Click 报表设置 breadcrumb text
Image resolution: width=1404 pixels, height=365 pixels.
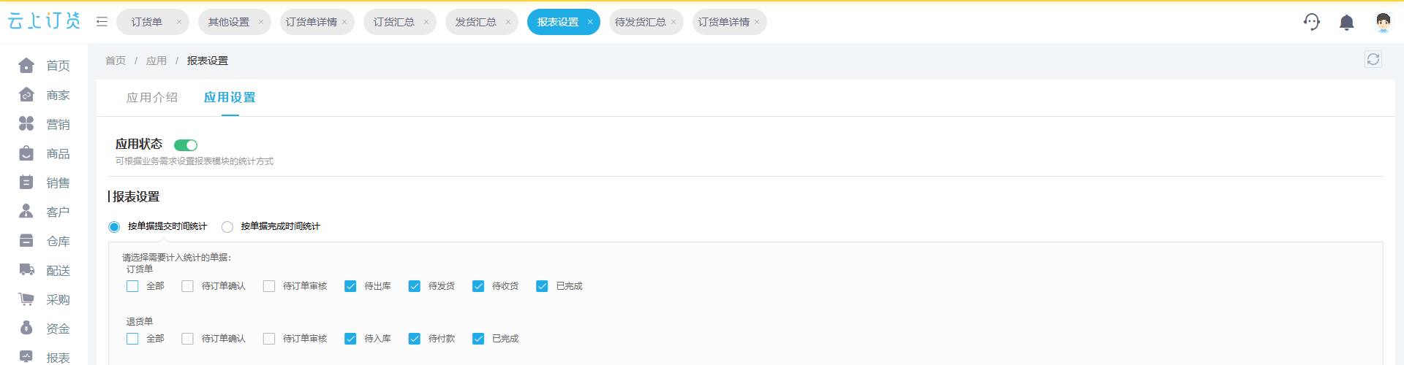coord(208,61)
